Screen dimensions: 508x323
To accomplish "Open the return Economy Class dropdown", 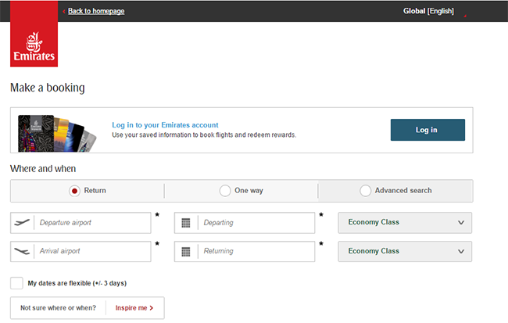I will (405, 251).
